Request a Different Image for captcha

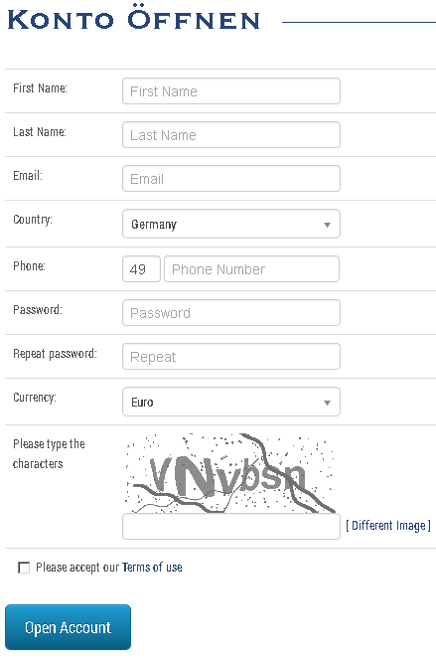point(388,526)
